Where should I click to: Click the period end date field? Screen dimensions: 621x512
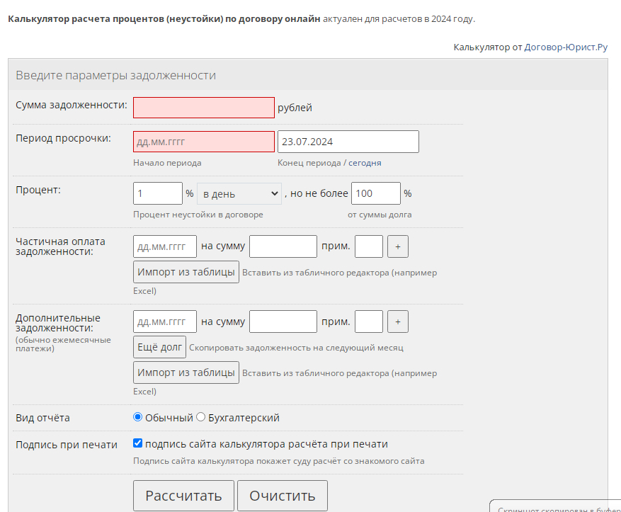[x=348, y=142]
